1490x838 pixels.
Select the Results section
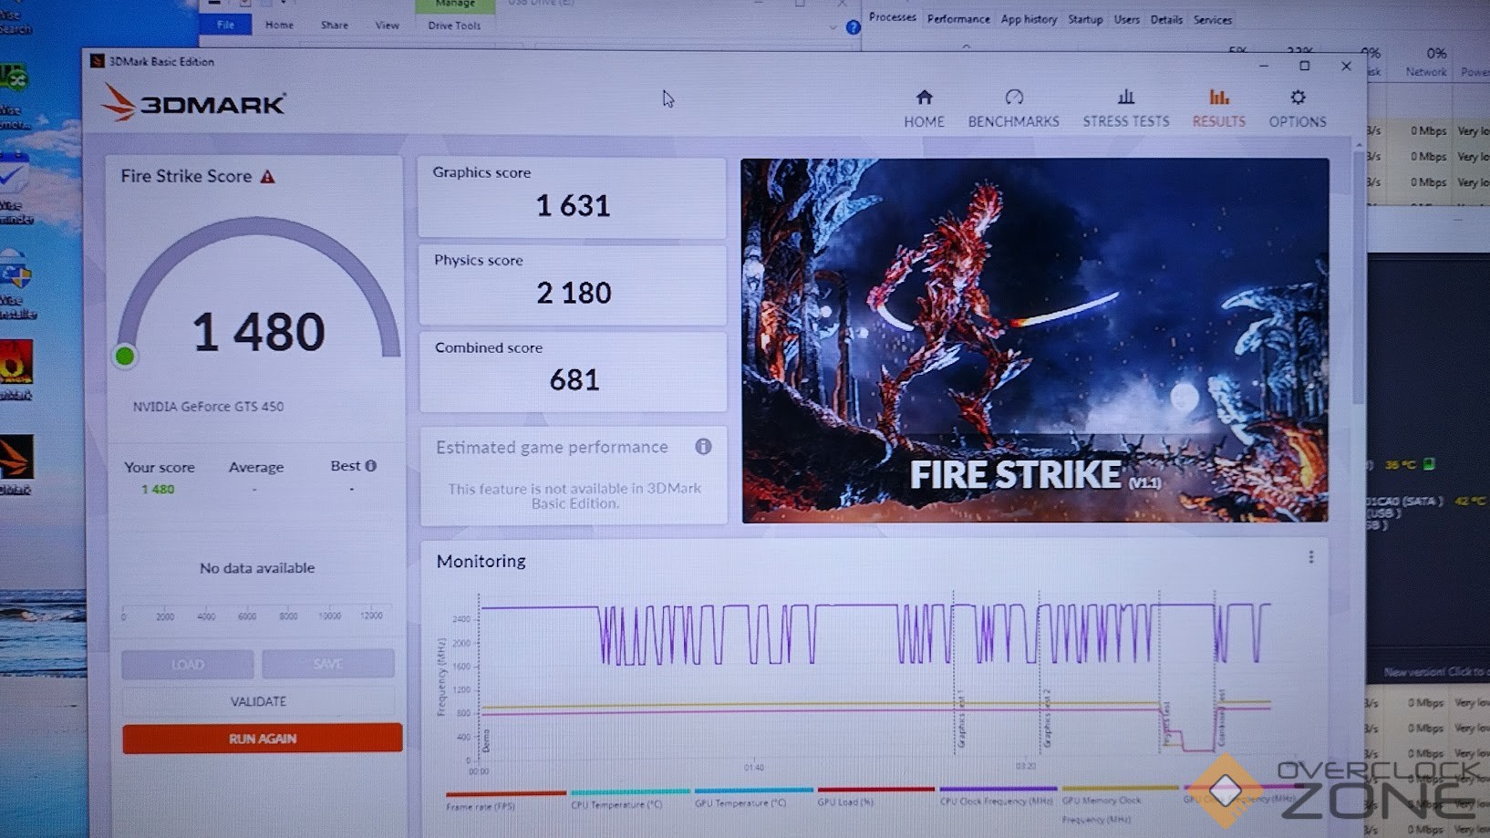click(x=1218, y=109)
